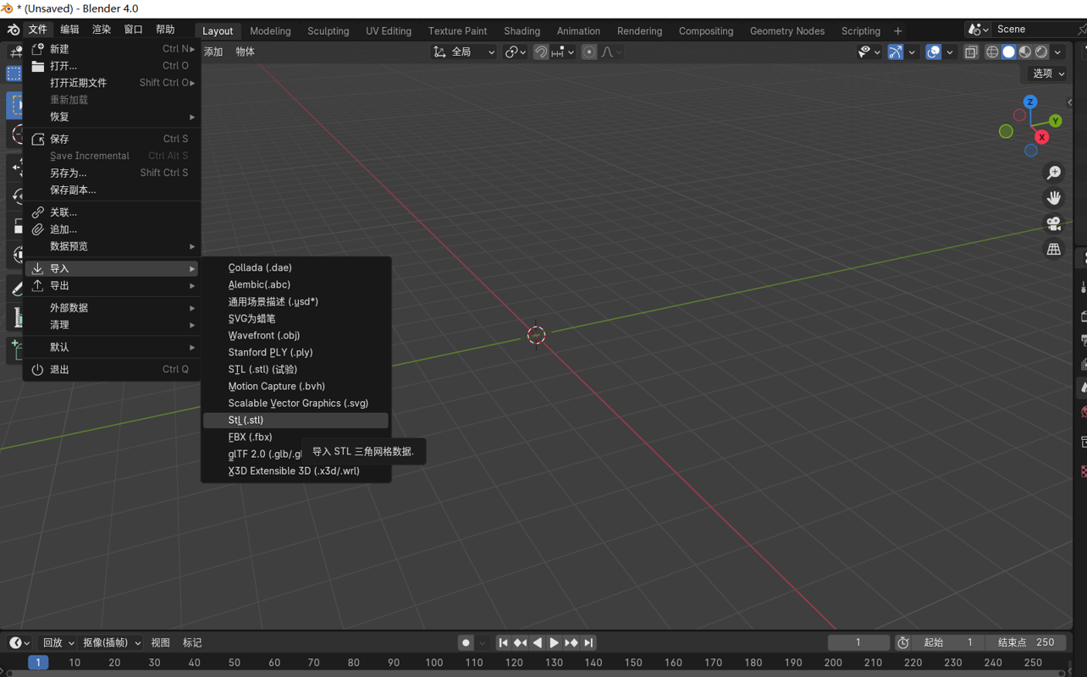The height and width of the screenshot is (677, 1087).
Task: Open snapping options dropdown
Action: (x=563, y=52)
